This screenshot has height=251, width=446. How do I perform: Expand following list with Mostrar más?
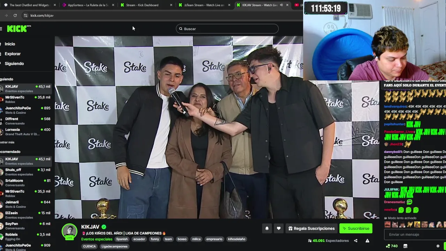coord(7,142)
